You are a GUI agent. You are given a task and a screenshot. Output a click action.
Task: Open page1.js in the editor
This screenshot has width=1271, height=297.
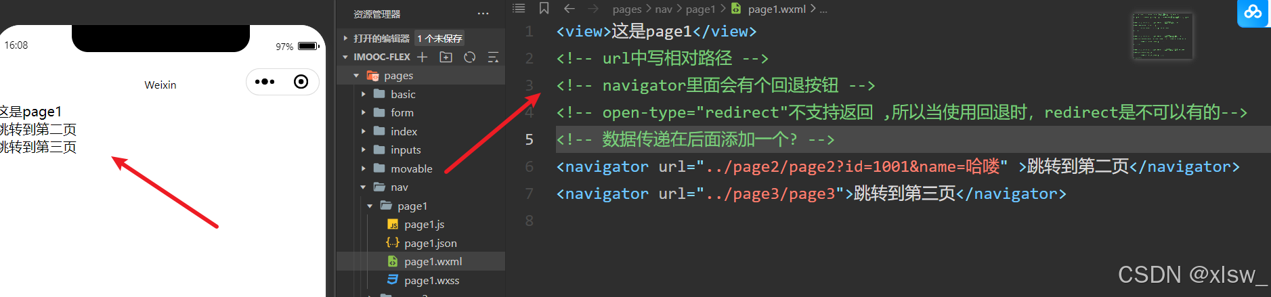click(x=424, y=225)
